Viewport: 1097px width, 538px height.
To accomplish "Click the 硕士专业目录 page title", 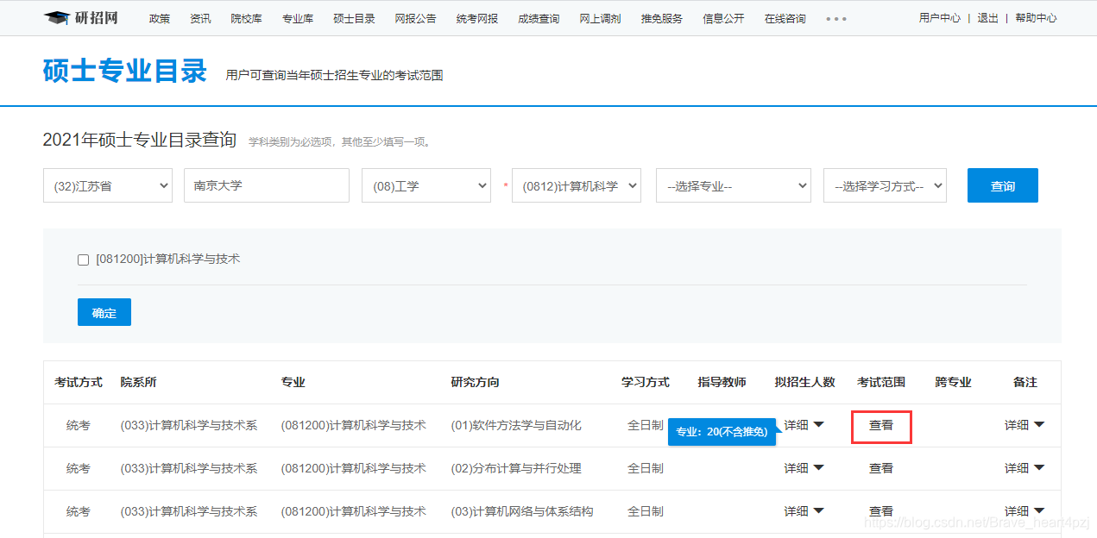I will 125,71.
